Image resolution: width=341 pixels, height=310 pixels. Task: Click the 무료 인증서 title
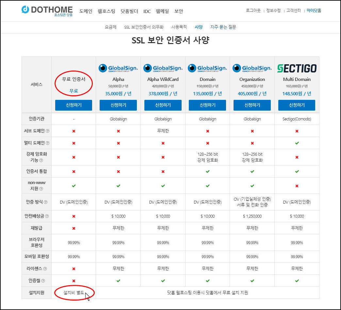click(73, 79)
